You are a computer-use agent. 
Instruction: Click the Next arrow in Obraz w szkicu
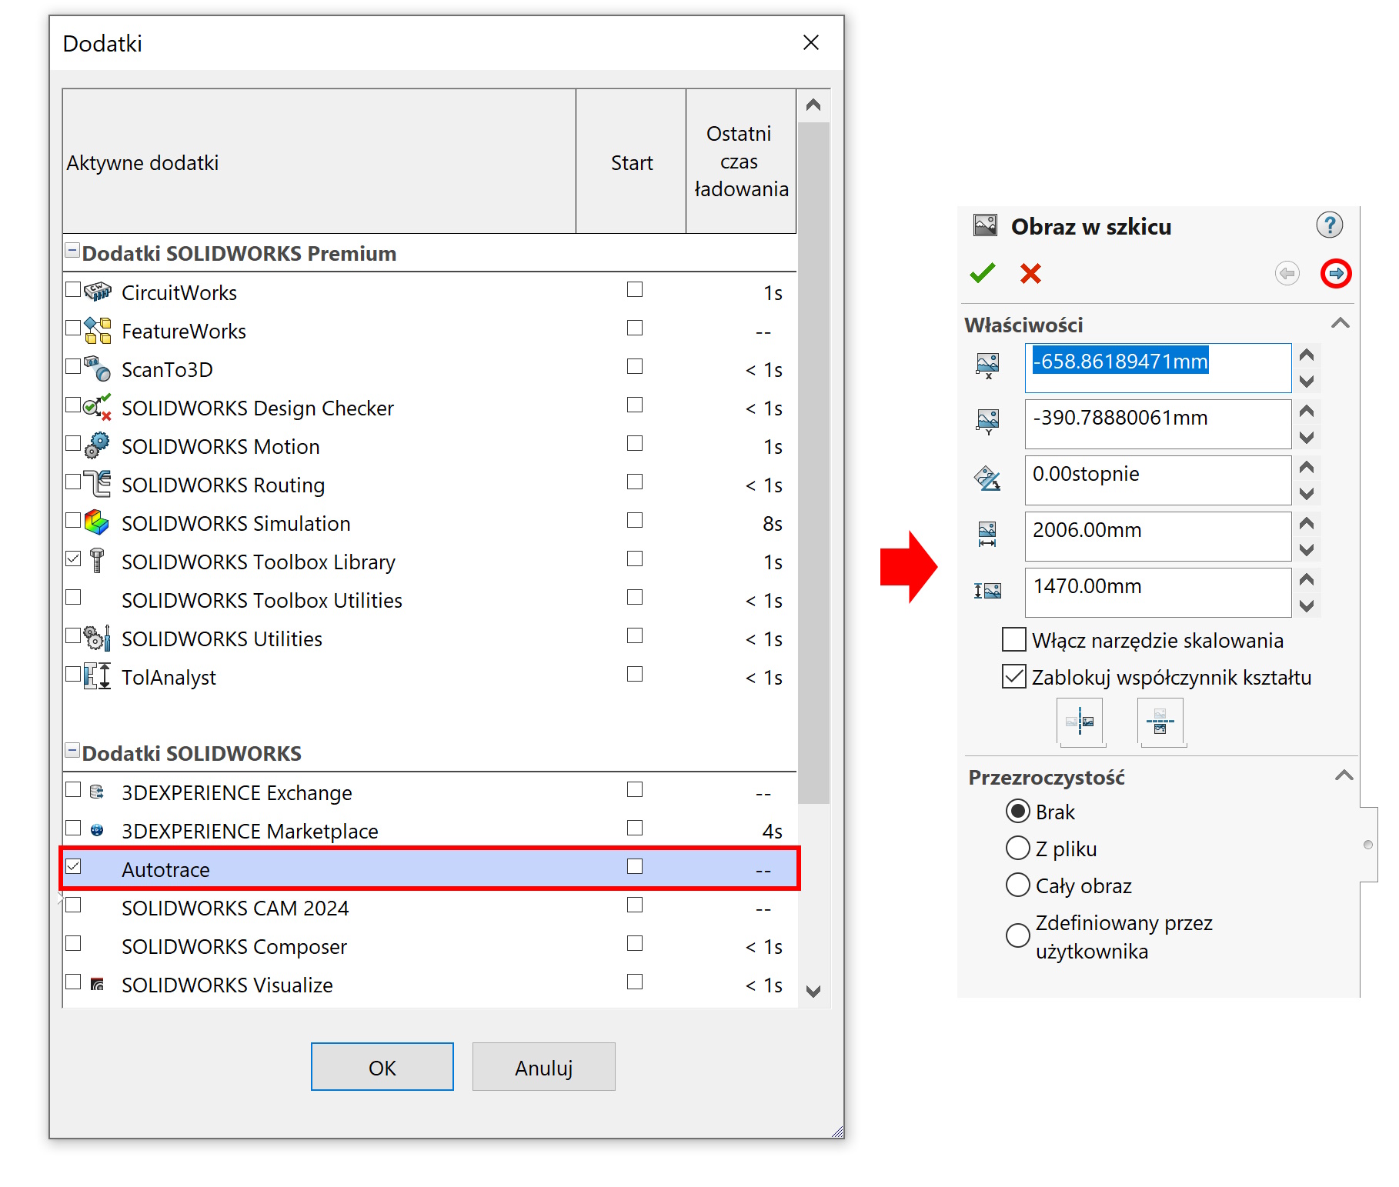click(x=1336, y=273)
